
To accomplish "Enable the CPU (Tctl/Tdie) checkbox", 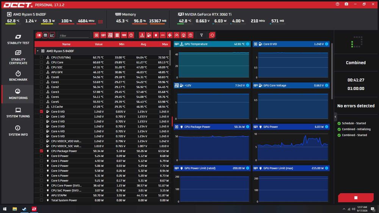I will [x=41, y=58].
